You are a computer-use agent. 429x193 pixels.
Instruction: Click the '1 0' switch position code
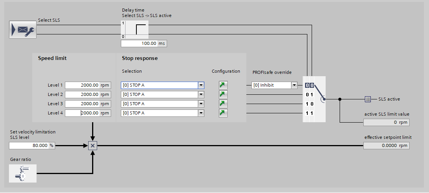[309, 104]
